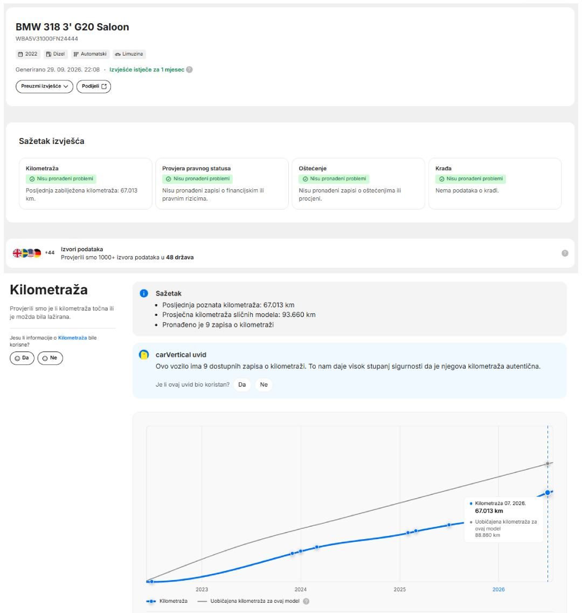The image size is (582, 613).
Task: Click check icon in Krađa summary card
Action: click(x=442, y=179)
